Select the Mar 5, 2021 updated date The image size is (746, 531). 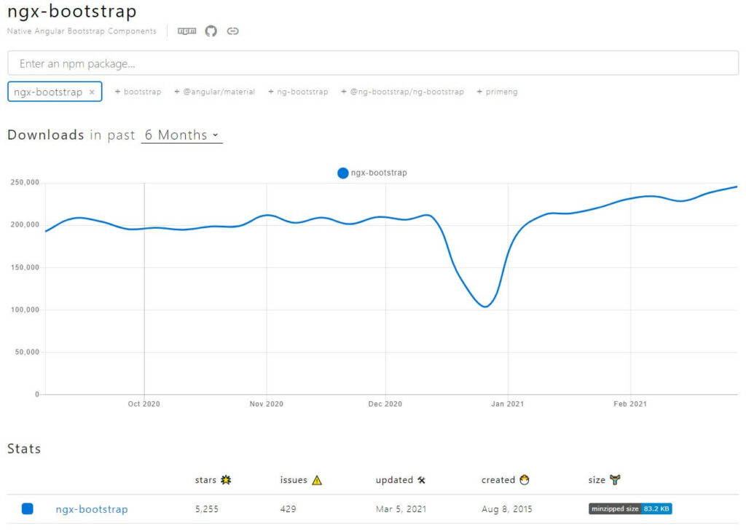(401, 509)
